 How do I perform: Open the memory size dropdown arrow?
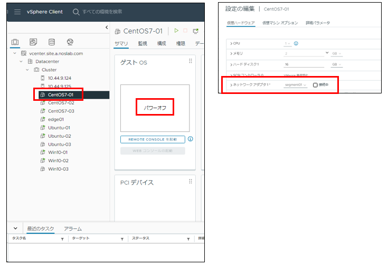(x=327, y=53)
